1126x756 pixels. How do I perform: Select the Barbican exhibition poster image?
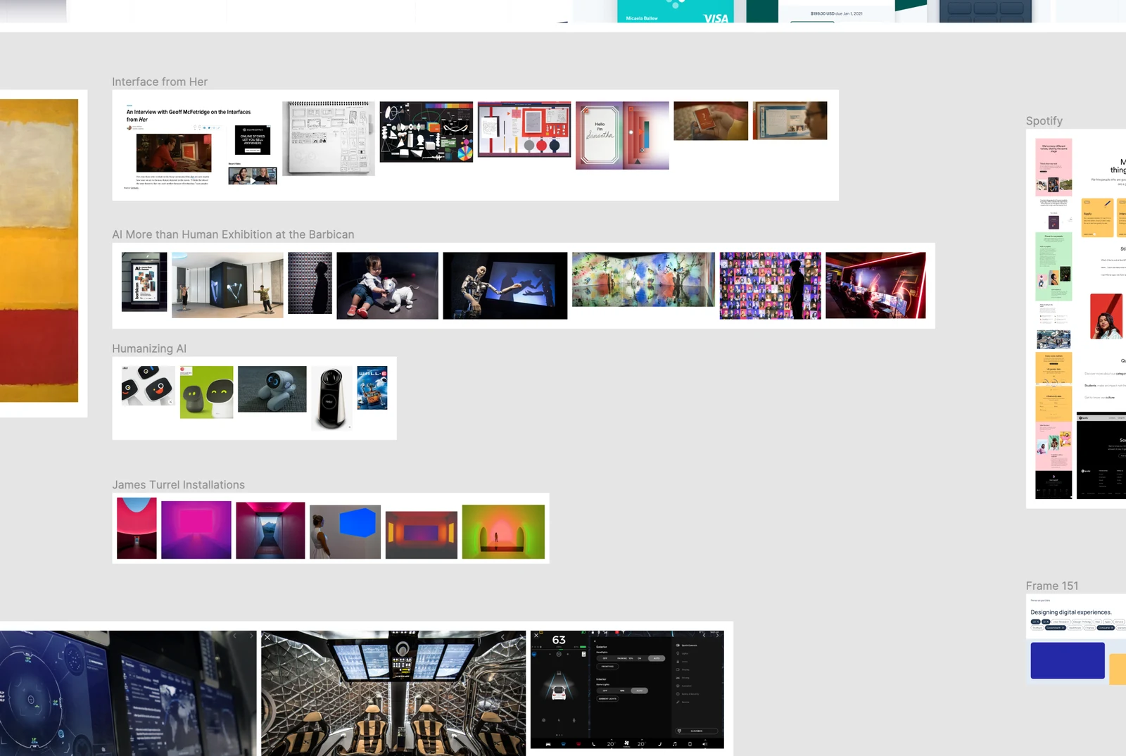coord(144,282)
